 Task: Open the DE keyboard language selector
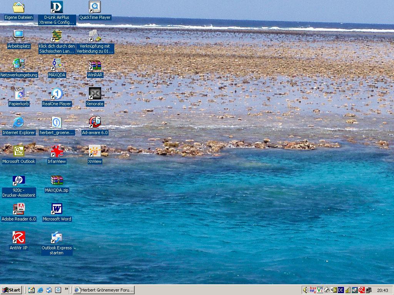click(x=341, y=290)
